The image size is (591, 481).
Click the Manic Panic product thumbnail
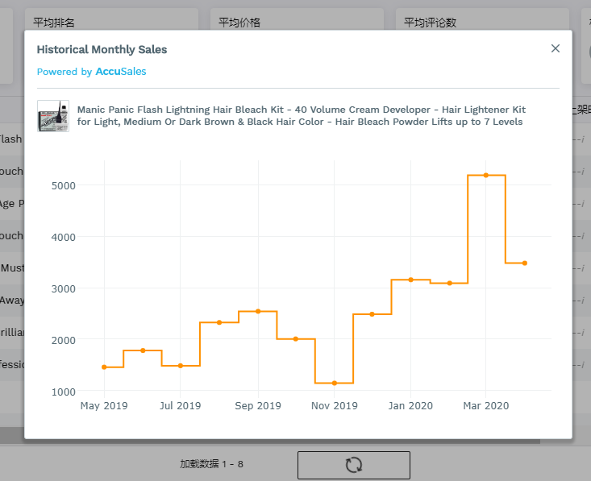pos(53,116)
